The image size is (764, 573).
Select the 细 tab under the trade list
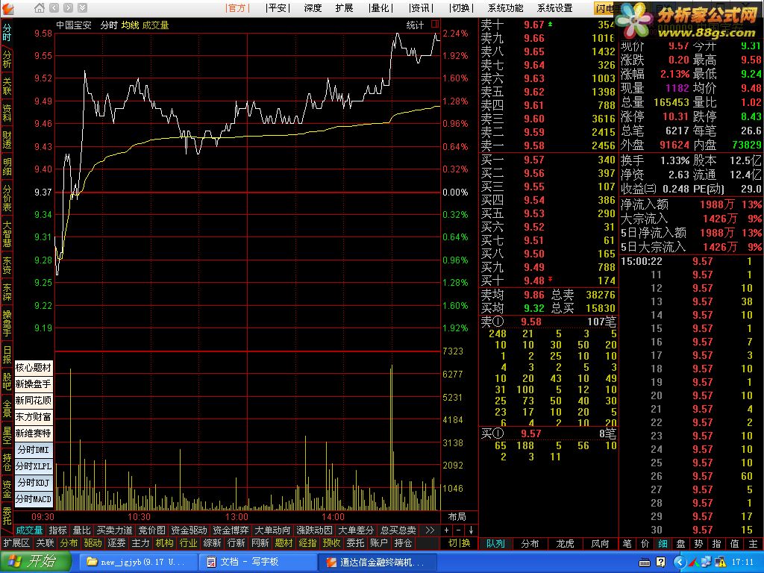[x=663, y=543]
